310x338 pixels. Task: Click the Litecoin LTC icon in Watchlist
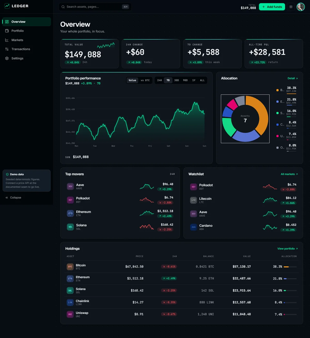[x=193, y=200]
